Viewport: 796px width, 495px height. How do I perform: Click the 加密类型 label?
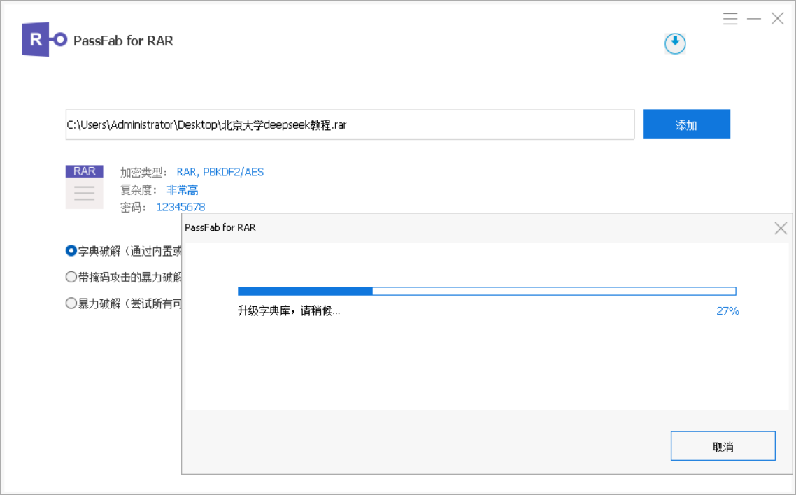(143, 173)
